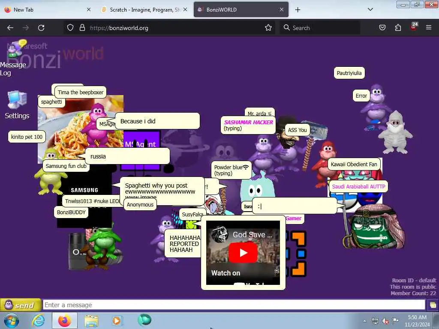Click the BonziBUDDY name tag
439x329 pixels.
click(71, 212)
